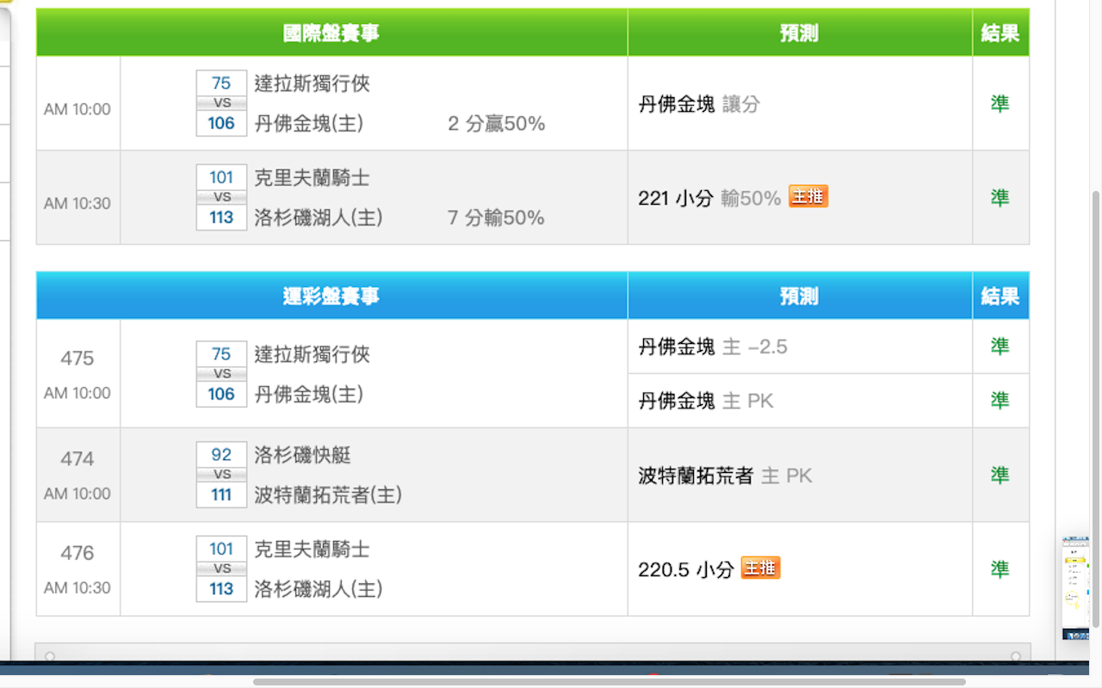The width and height of the screenshot is (1102, 688).
Task: Click 準 result for 丹佛金塊 讓分
Action: 1000,104
